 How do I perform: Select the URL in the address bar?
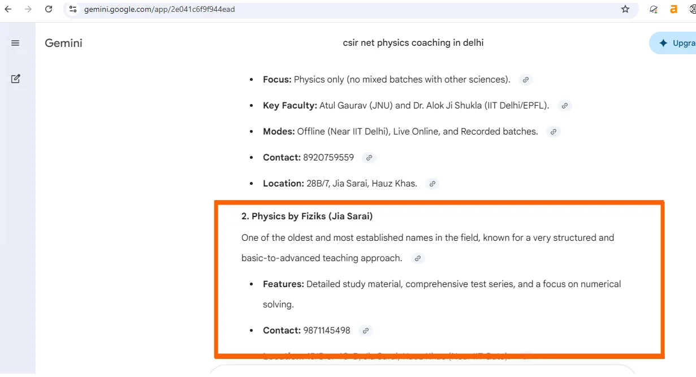coord(159,9)
